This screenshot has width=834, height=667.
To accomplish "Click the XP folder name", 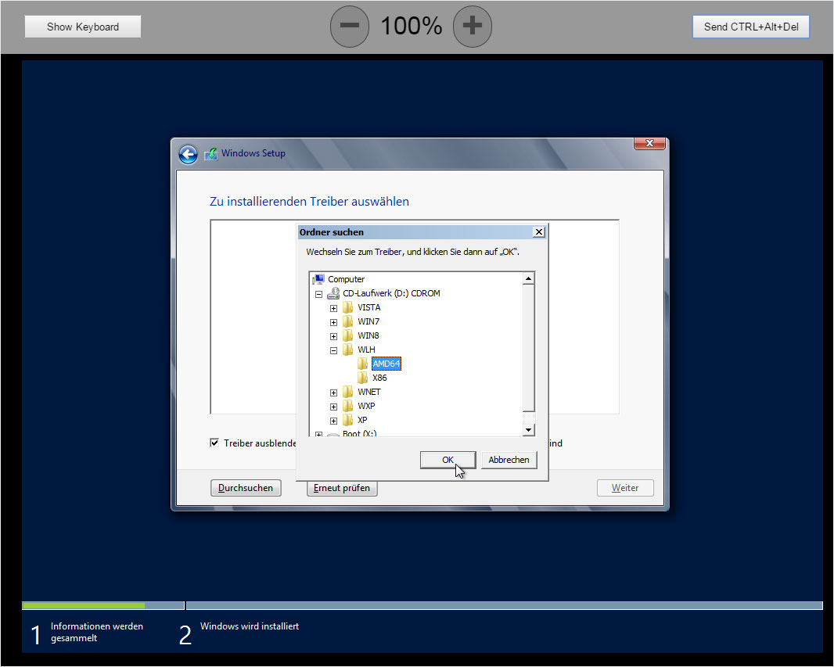I will point(363,420).
